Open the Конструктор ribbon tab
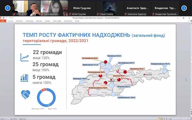 pos(29,21)
